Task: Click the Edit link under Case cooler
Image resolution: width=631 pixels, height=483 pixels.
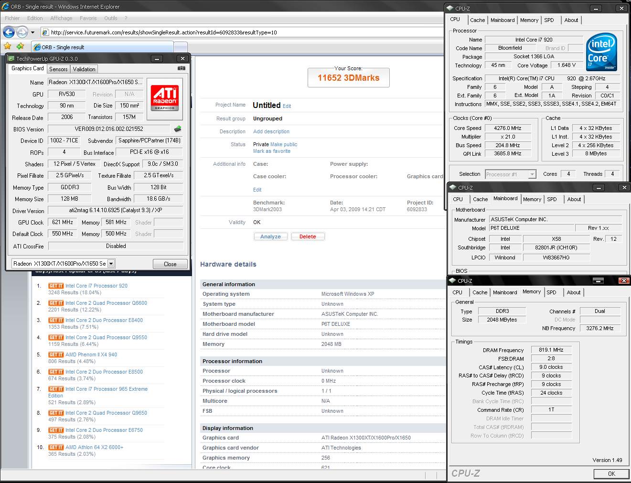Action: (x=257, y=190)
